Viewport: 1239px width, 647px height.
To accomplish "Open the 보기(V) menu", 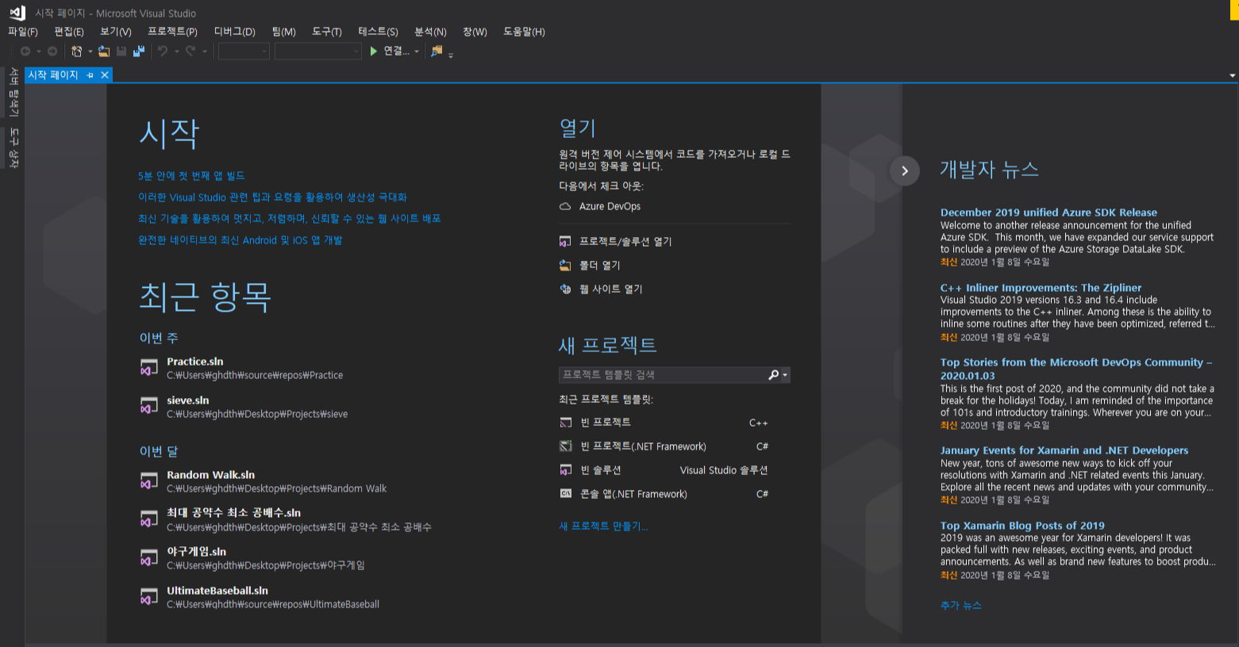I will pyautogui.click(x=116, y=32).
